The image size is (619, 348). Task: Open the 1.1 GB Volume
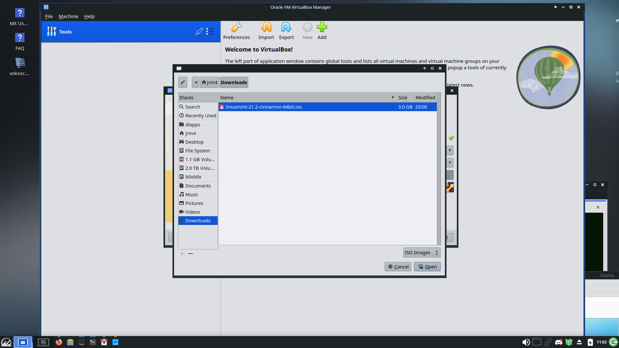pyautogui.click(x=198, y=159)
